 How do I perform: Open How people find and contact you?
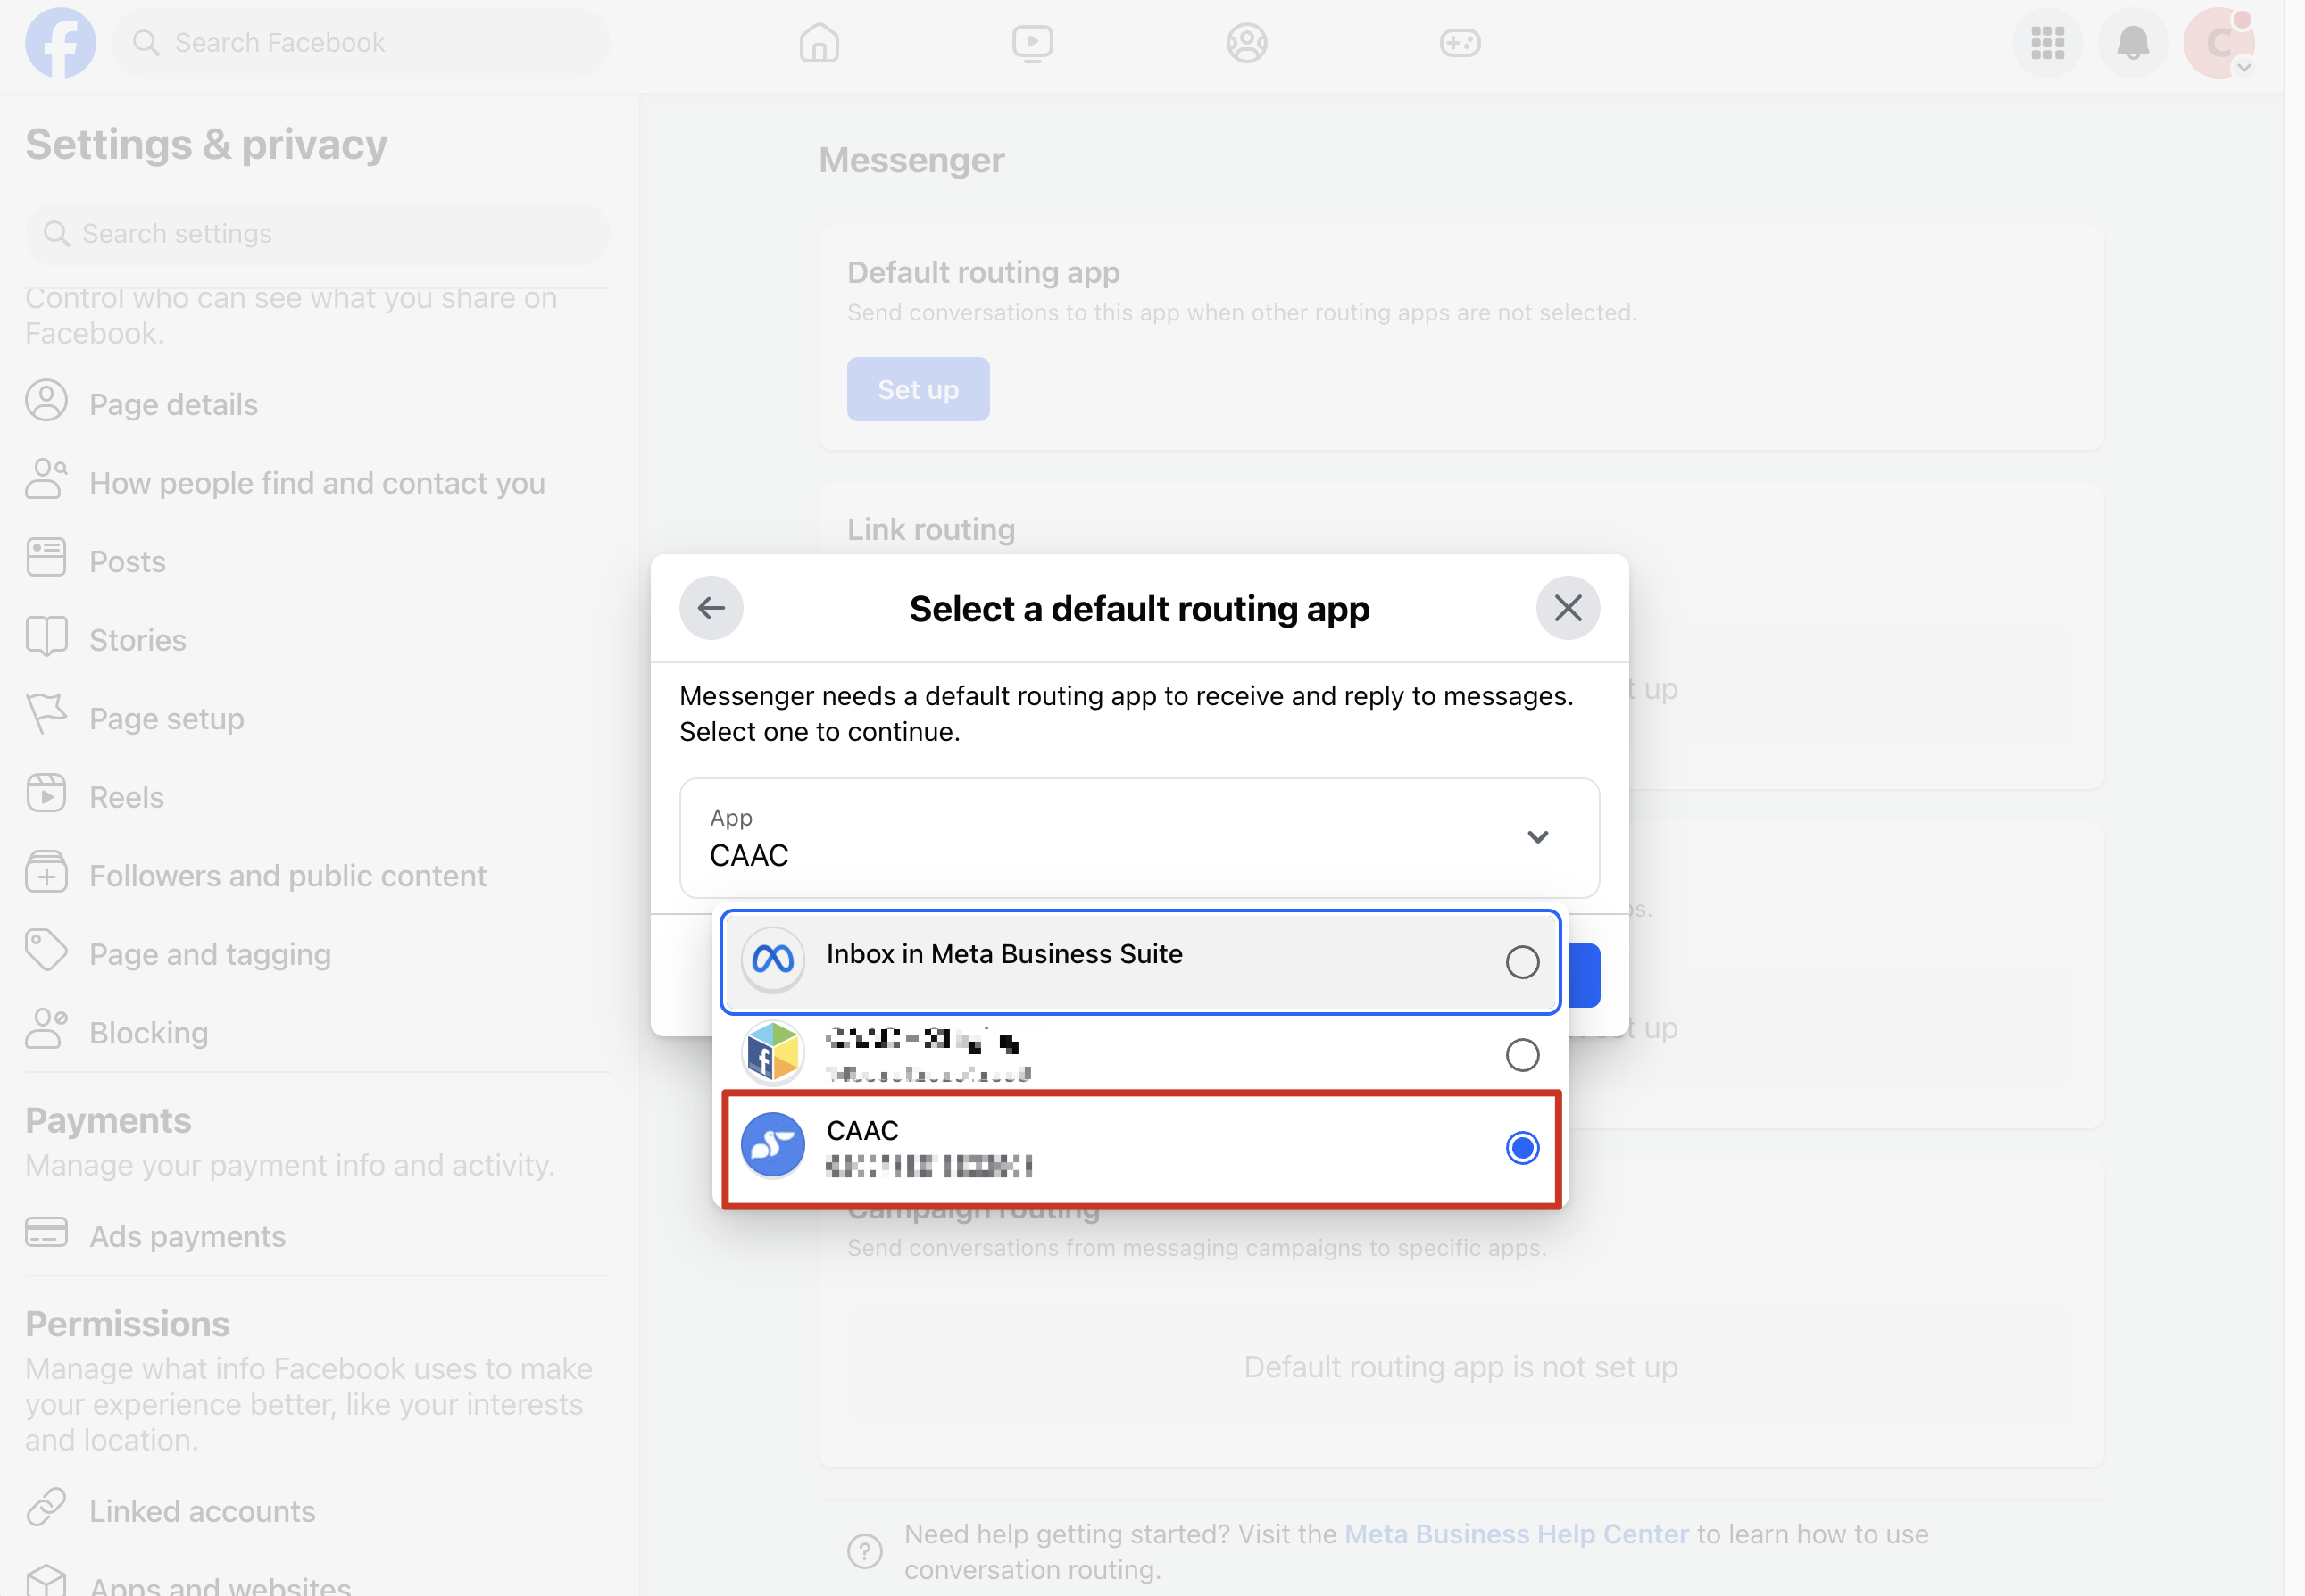coord(317,482)
